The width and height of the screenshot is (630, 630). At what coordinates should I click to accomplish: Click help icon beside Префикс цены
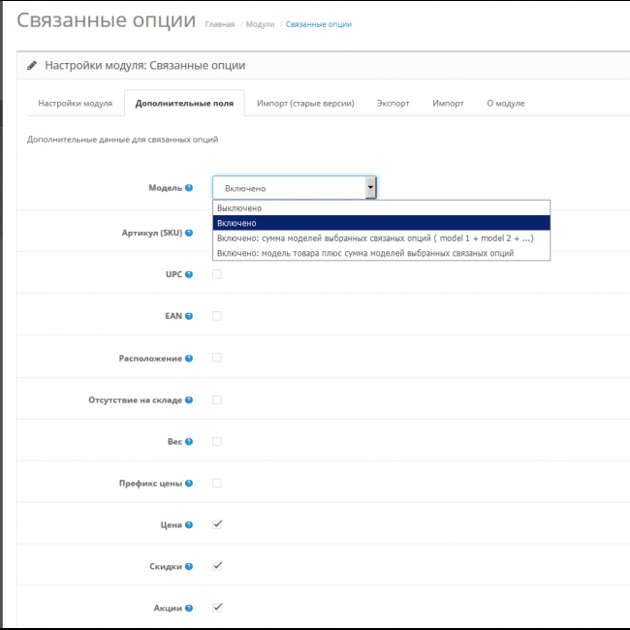point(189,484)
